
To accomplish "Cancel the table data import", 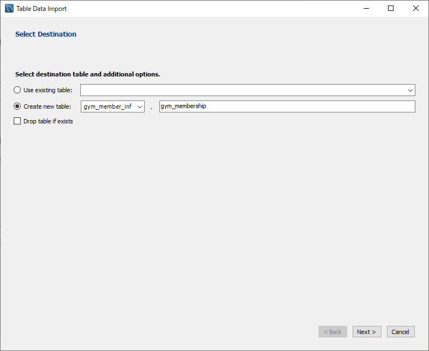I will click(x=401, y=332).
